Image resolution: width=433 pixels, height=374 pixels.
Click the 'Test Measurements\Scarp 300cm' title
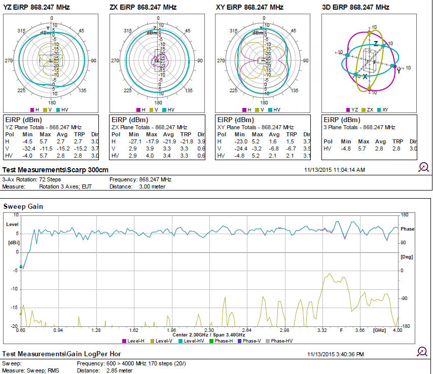[x=55, y=170]
